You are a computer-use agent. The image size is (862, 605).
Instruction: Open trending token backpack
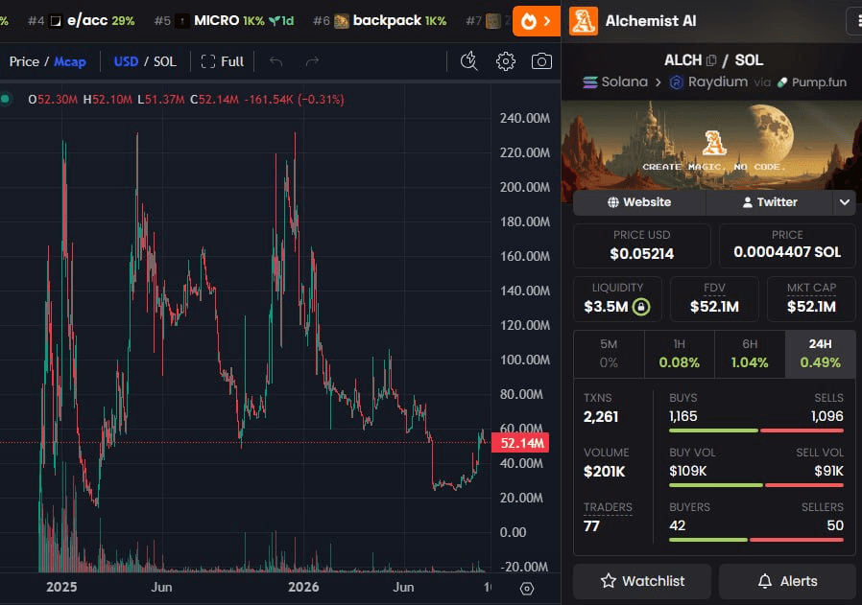pyautogui.click(x=379, y=21)
